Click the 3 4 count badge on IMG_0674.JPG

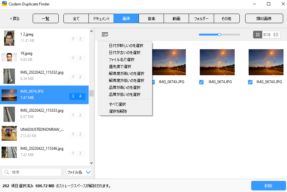pos(77,96)
